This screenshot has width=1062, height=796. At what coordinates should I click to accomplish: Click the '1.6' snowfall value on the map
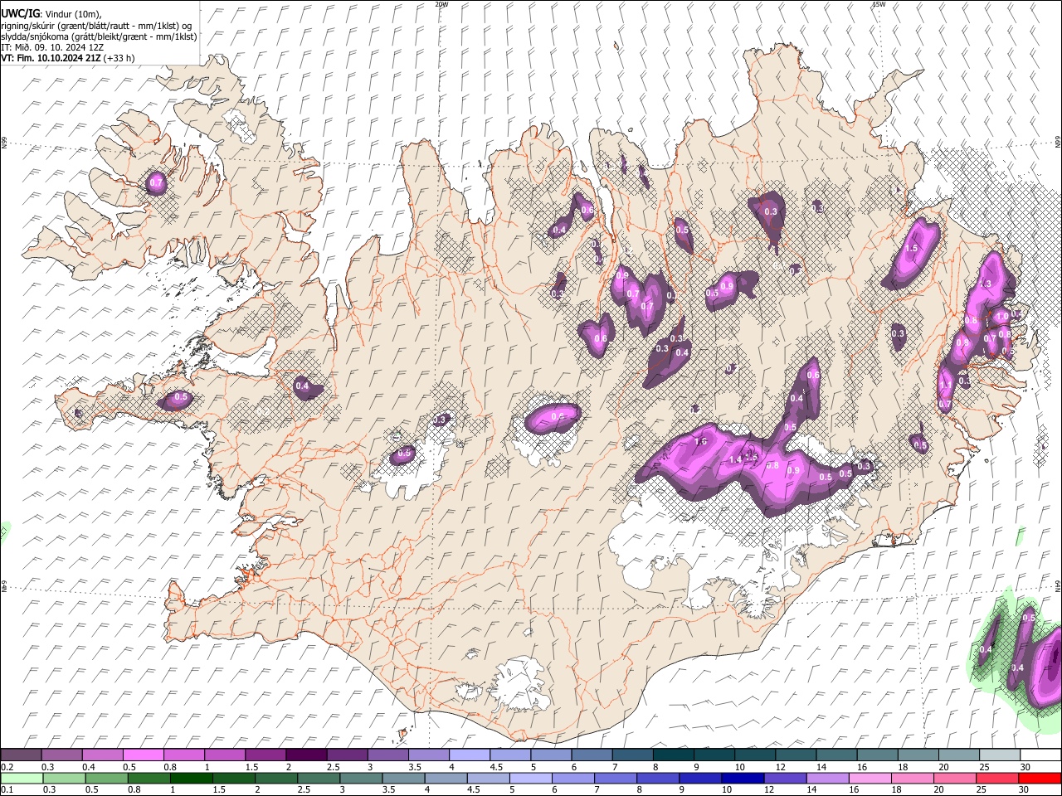(x=700, y=442)
